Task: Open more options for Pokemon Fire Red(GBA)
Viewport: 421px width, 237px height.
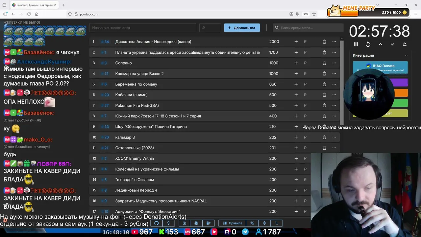Action: coord(334,105)
